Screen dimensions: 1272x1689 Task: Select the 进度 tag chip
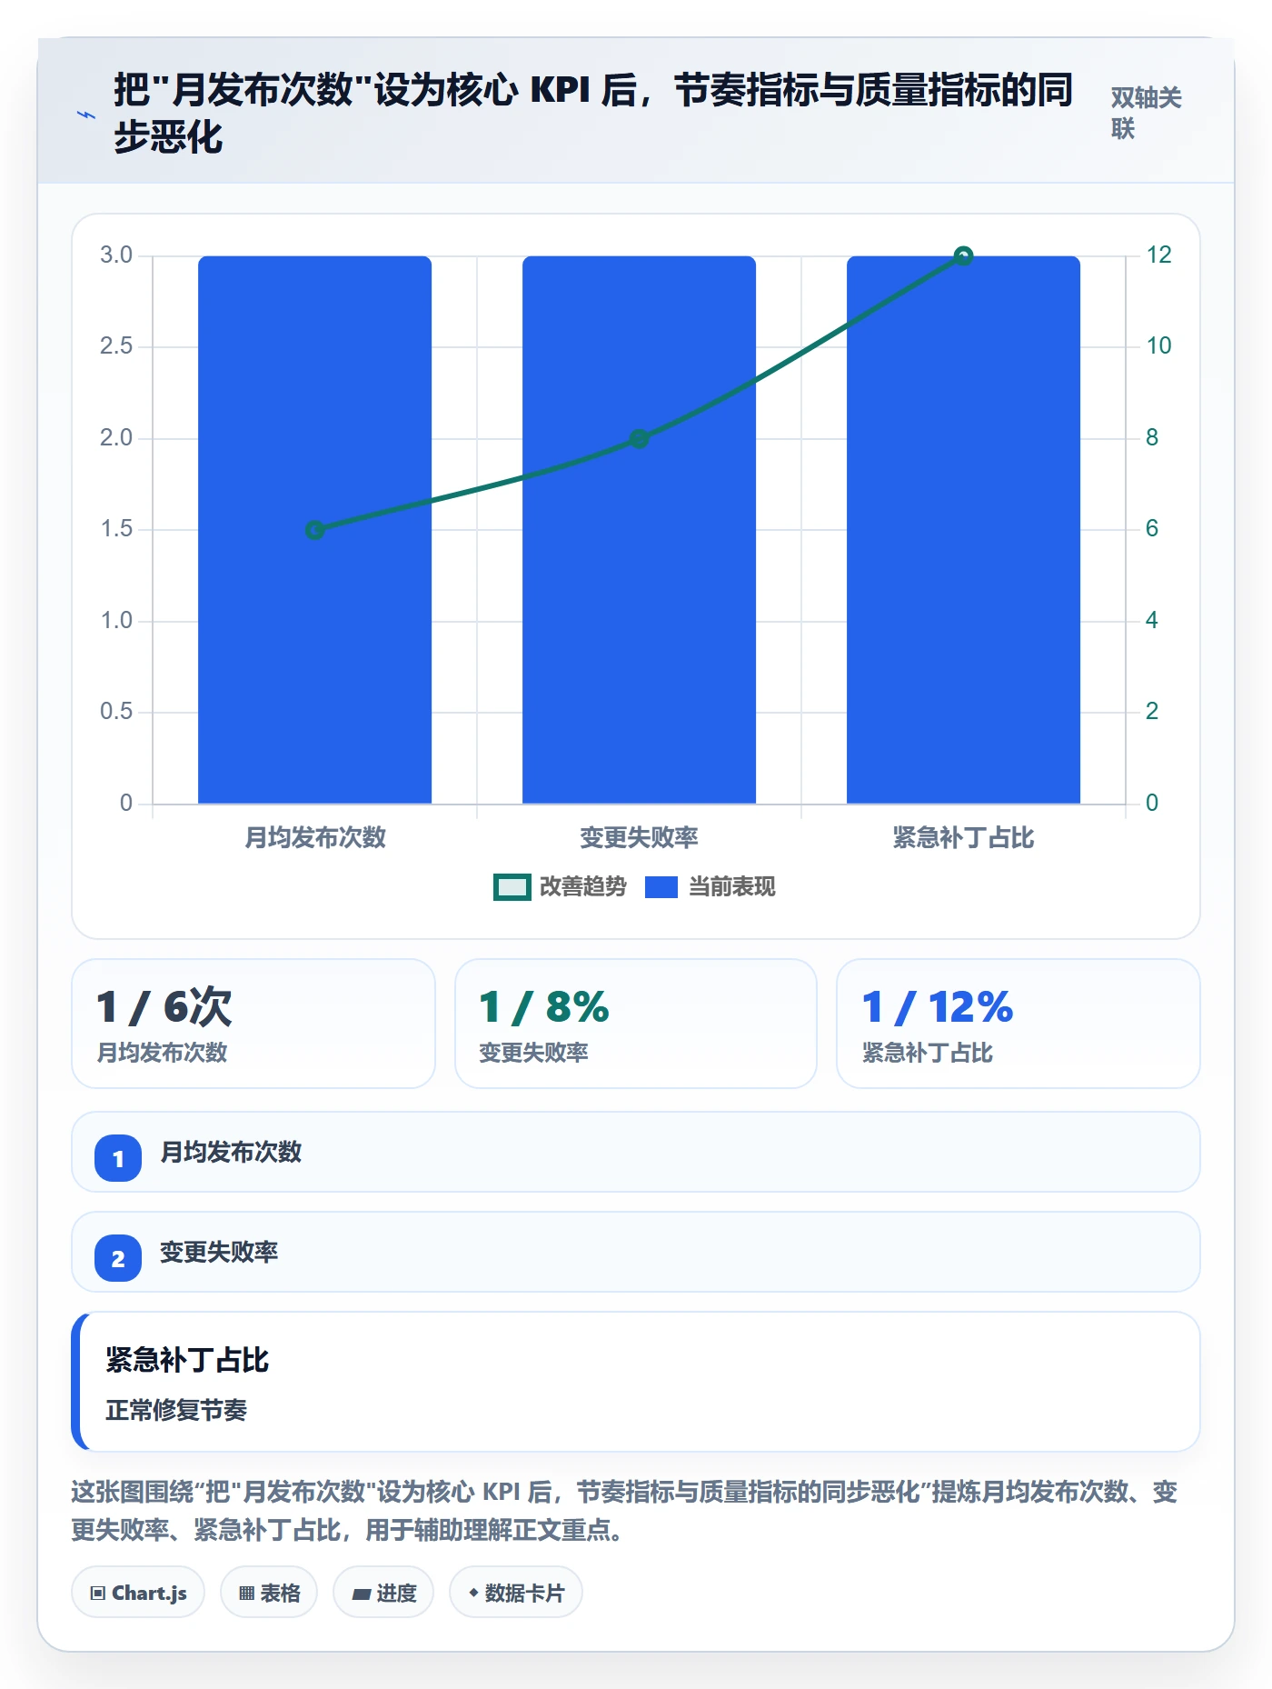coord(383,1593)
